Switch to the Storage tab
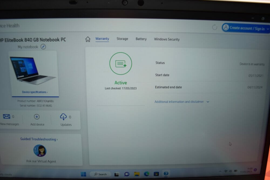This screenshot has width=270, height=180. tap(122, 39)
